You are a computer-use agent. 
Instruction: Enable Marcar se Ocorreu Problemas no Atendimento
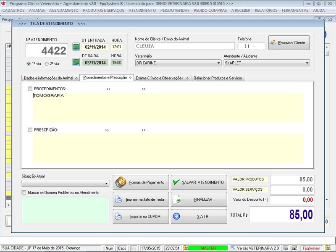coord(24,193)
